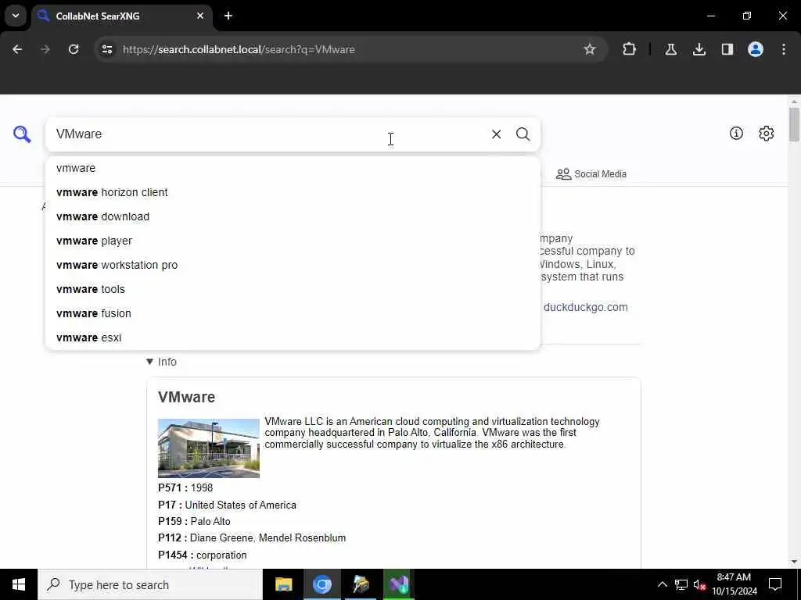The height and width of the screenshot is (600, 801).
Task: Open browser extensions menu
Action: (630, 49)
